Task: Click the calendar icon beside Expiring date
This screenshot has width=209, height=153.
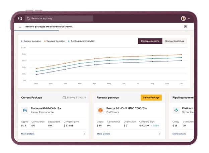Action: click(x=64, y=98)
